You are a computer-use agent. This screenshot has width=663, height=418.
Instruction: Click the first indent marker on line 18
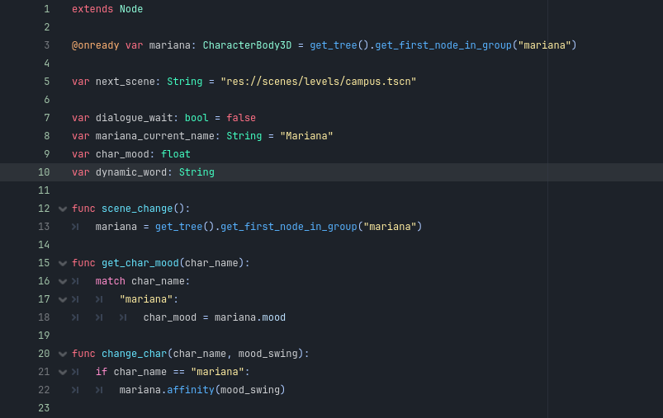point(75,317)
